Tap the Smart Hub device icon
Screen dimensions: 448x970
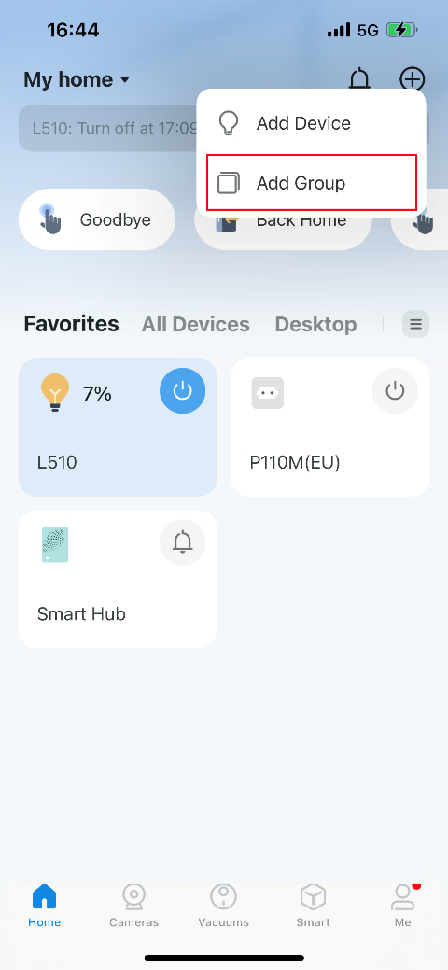tap(55, 544)
